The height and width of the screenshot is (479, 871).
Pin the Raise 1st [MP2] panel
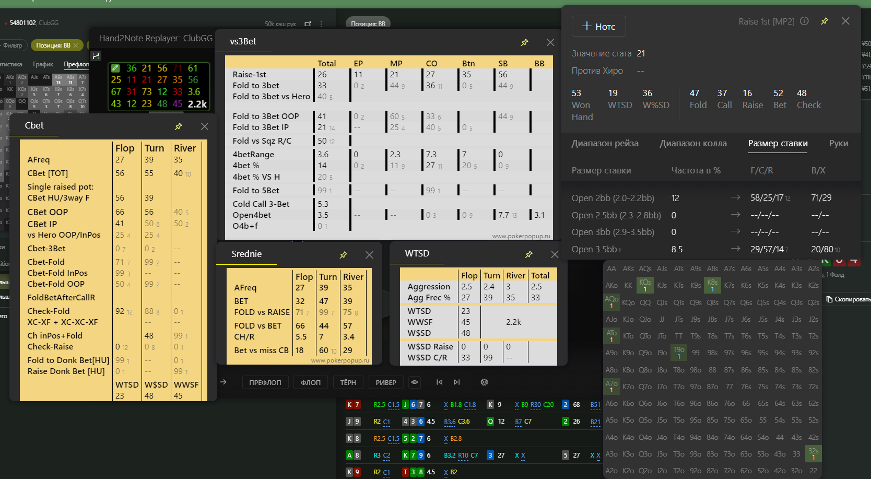[825, 21]
